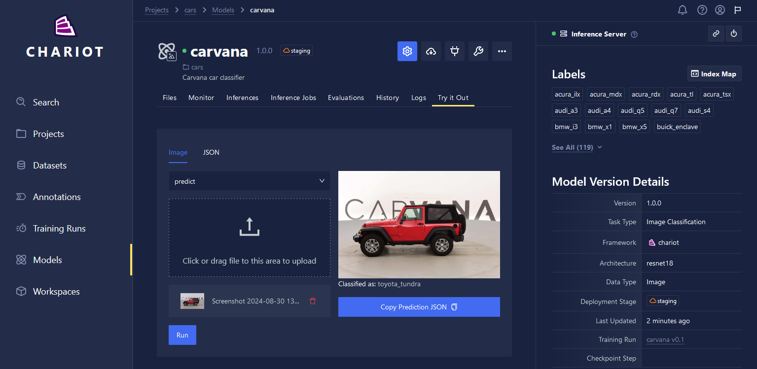Open the History tab
Viewport: 757px width, 369px height.
[388, 98]
